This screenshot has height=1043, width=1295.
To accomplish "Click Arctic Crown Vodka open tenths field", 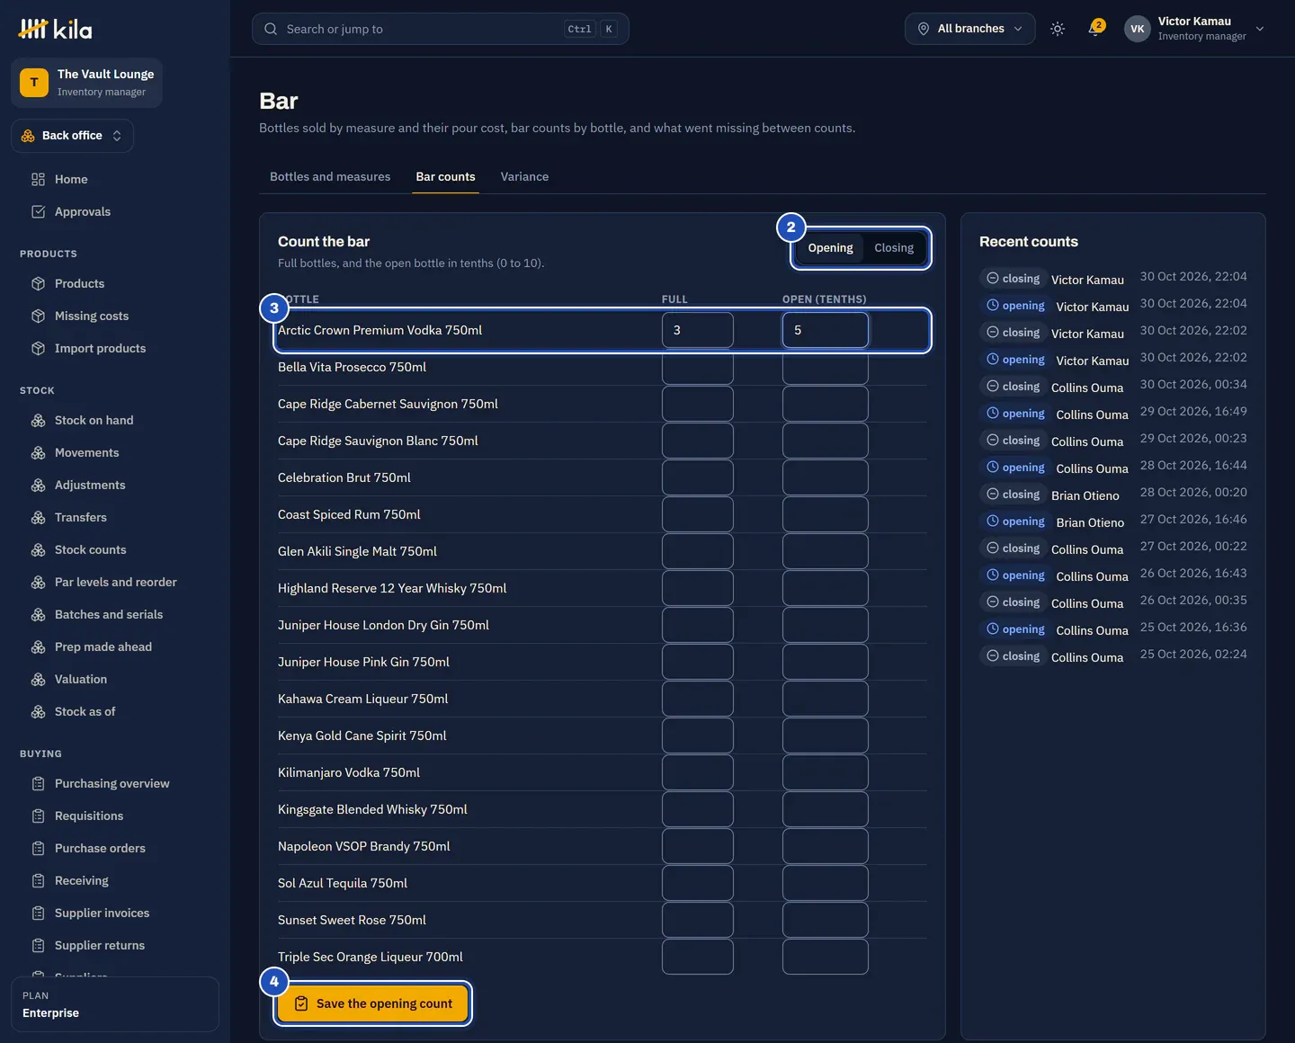I will coord(826,330).
